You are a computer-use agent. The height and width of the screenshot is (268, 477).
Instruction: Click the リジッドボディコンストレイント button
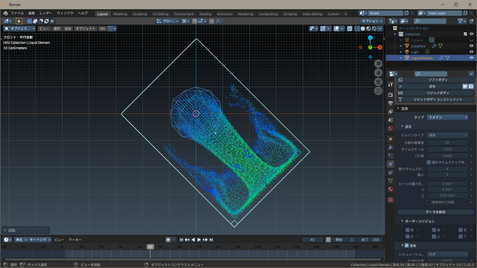point(435,99)
